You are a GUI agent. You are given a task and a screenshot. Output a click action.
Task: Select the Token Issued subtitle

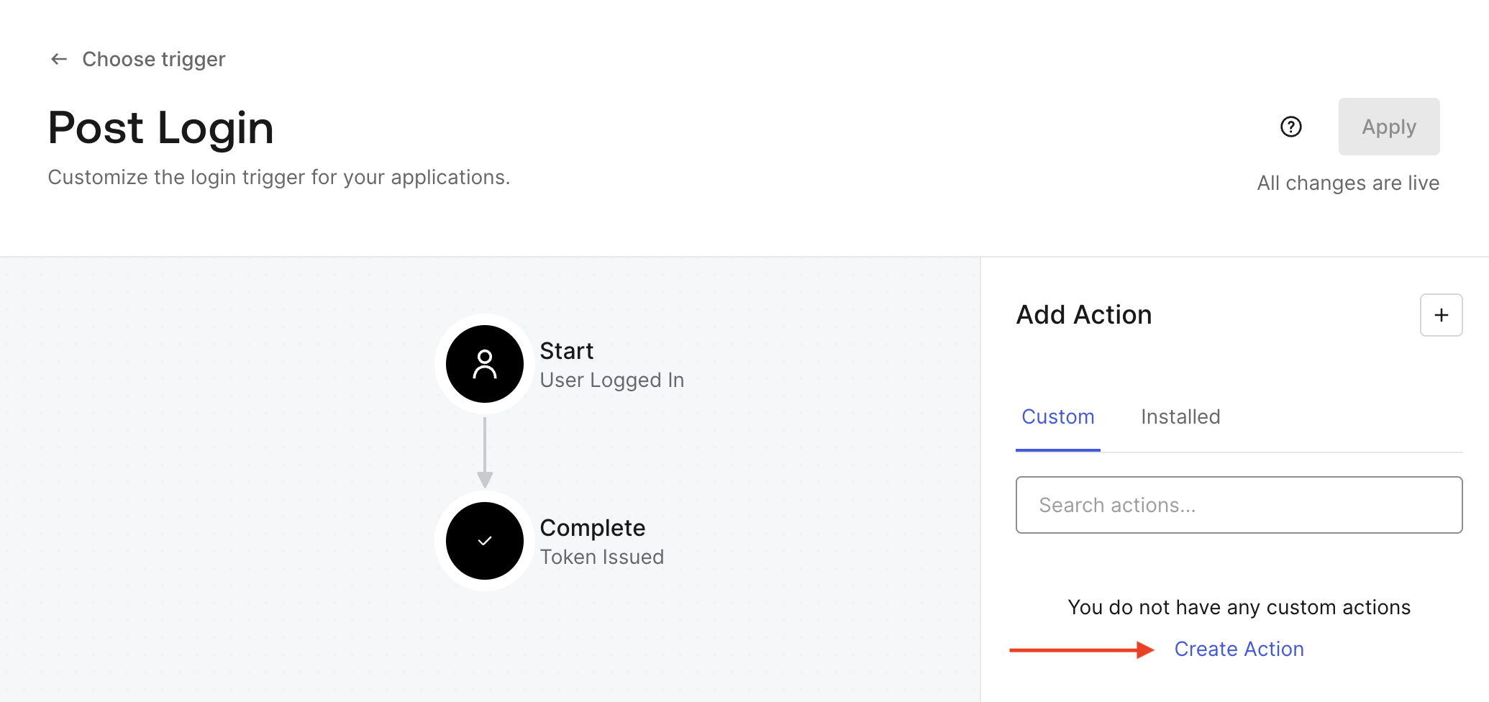click(602, 557)
